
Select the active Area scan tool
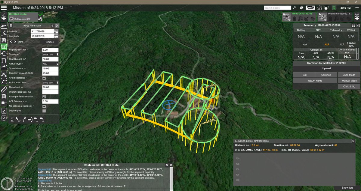tap(4, 47)
